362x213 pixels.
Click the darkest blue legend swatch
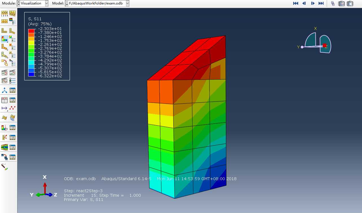pos(31,74)
